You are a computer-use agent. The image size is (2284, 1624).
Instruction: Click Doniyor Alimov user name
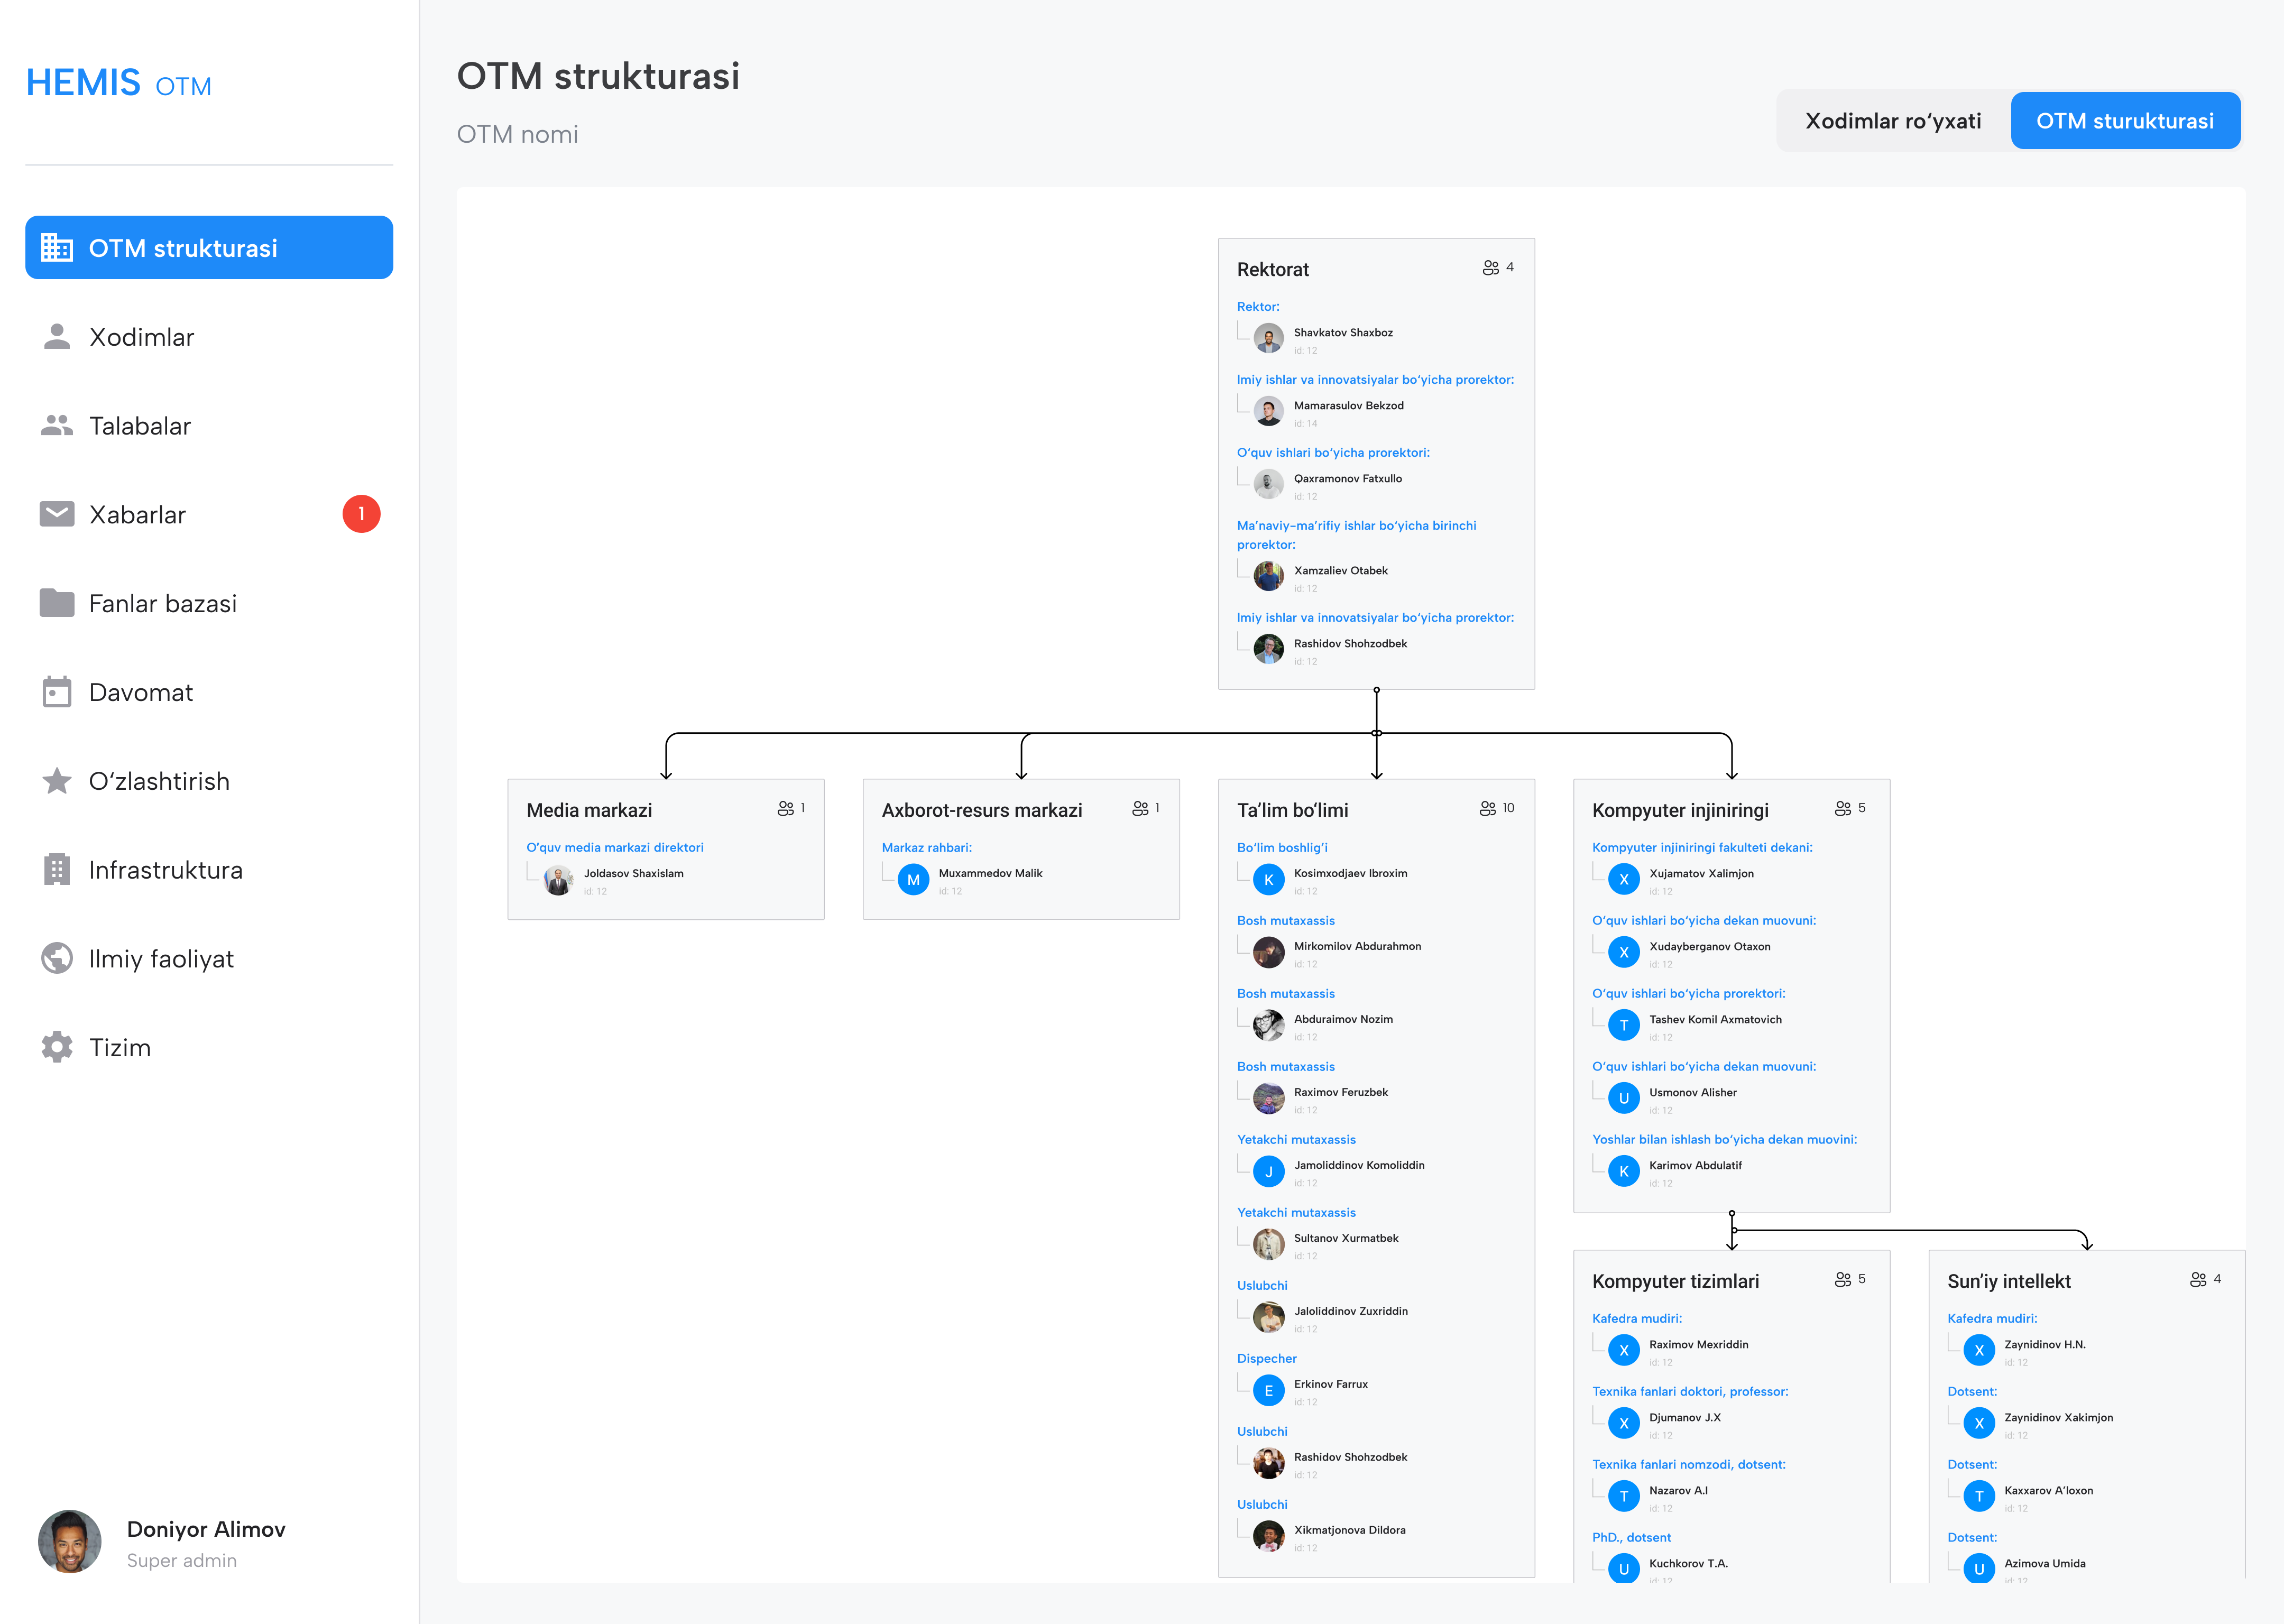[x=206, y=1529]
